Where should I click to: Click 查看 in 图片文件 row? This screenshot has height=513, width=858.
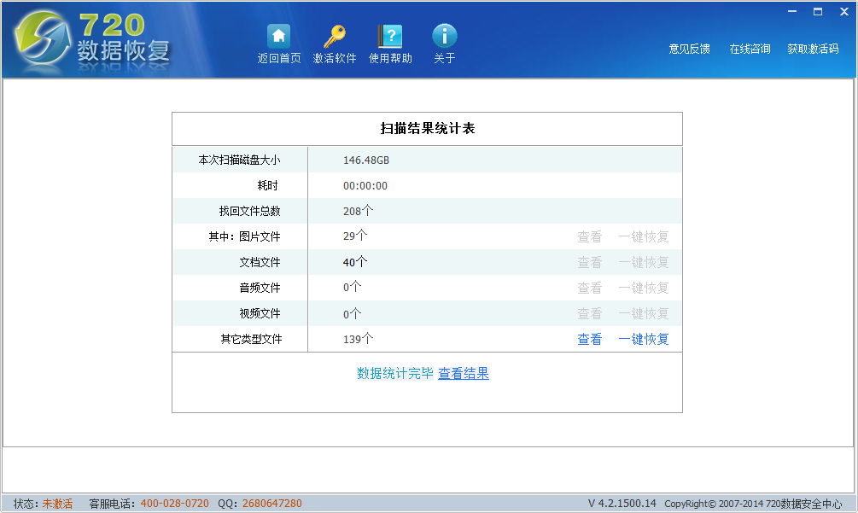[x=589, y=236]
